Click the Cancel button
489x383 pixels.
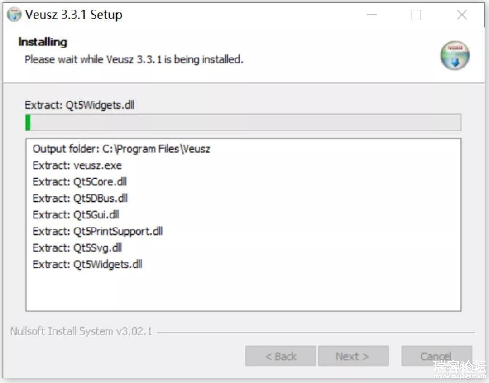coord(436,356)
